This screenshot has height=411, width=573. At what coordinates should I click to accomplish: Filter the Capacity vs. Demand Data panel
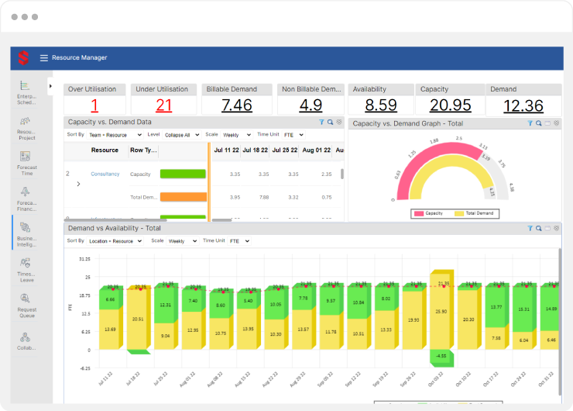click(x=321, y=123)
